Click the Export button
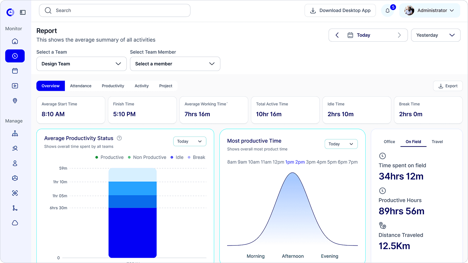468x263 pixels. [448, 86]
